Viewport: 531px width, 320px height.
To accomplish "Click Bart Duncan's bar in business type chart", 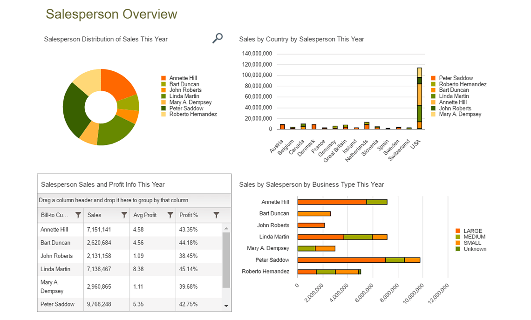I will click(314, 214).
